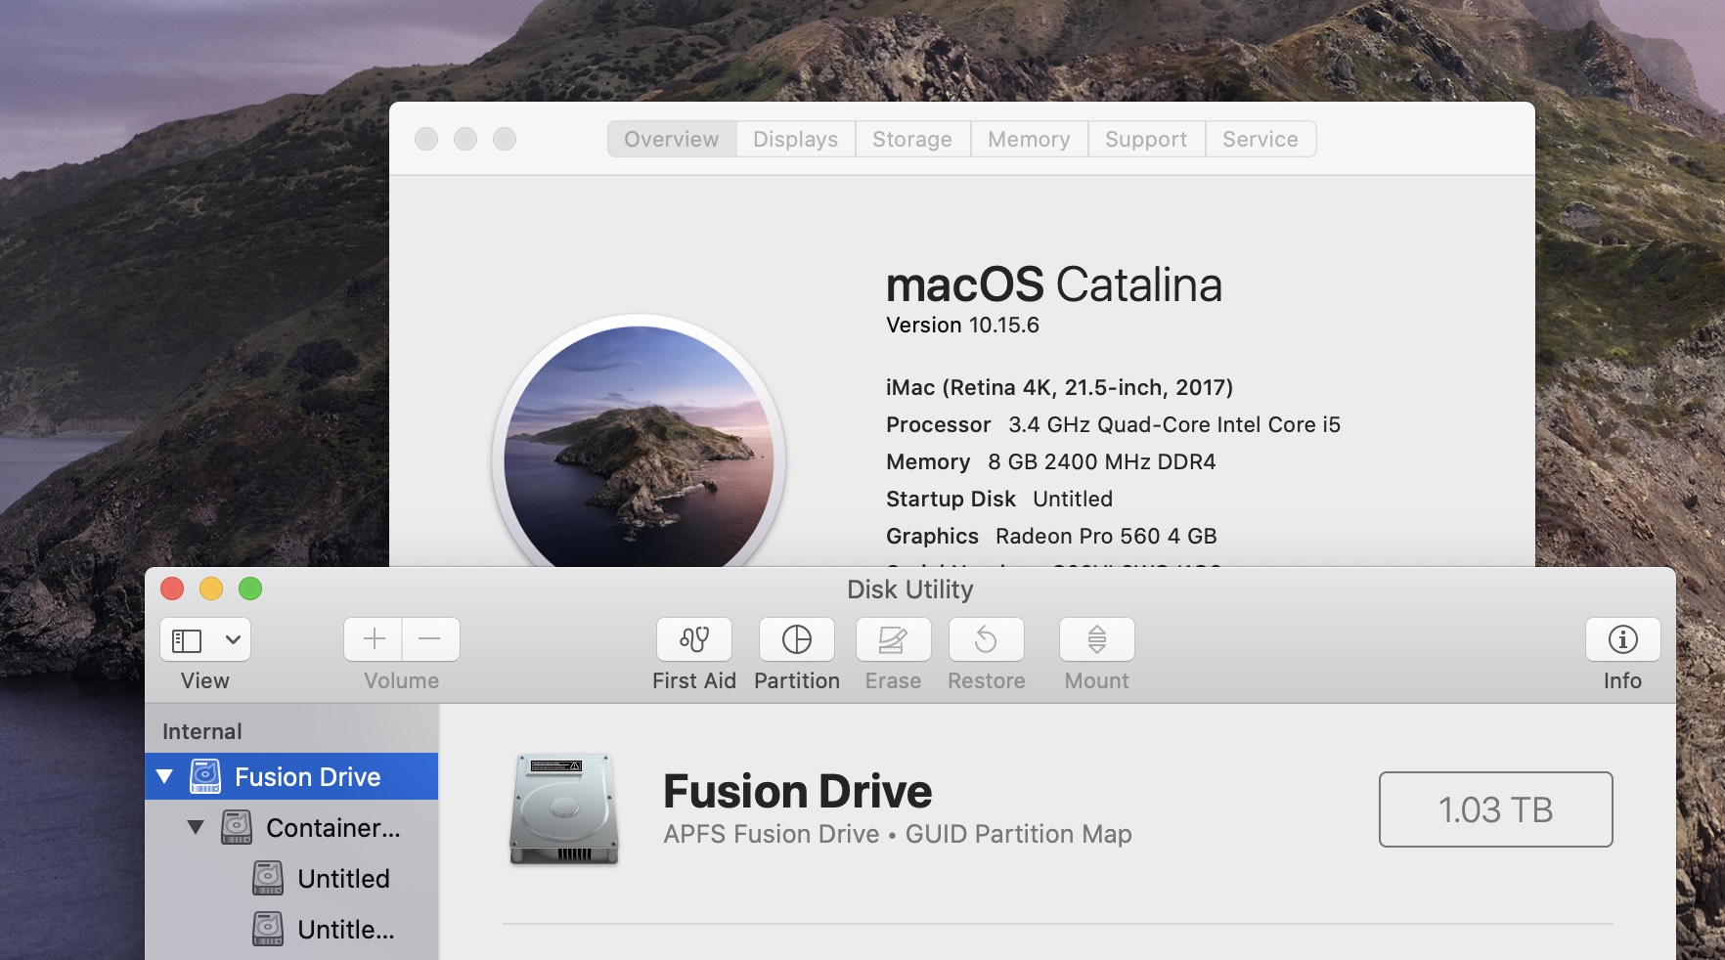The height and width of the screenshot is (960, 1725).
Task: Click the add Volume plus button
Action: pos(373,639)
